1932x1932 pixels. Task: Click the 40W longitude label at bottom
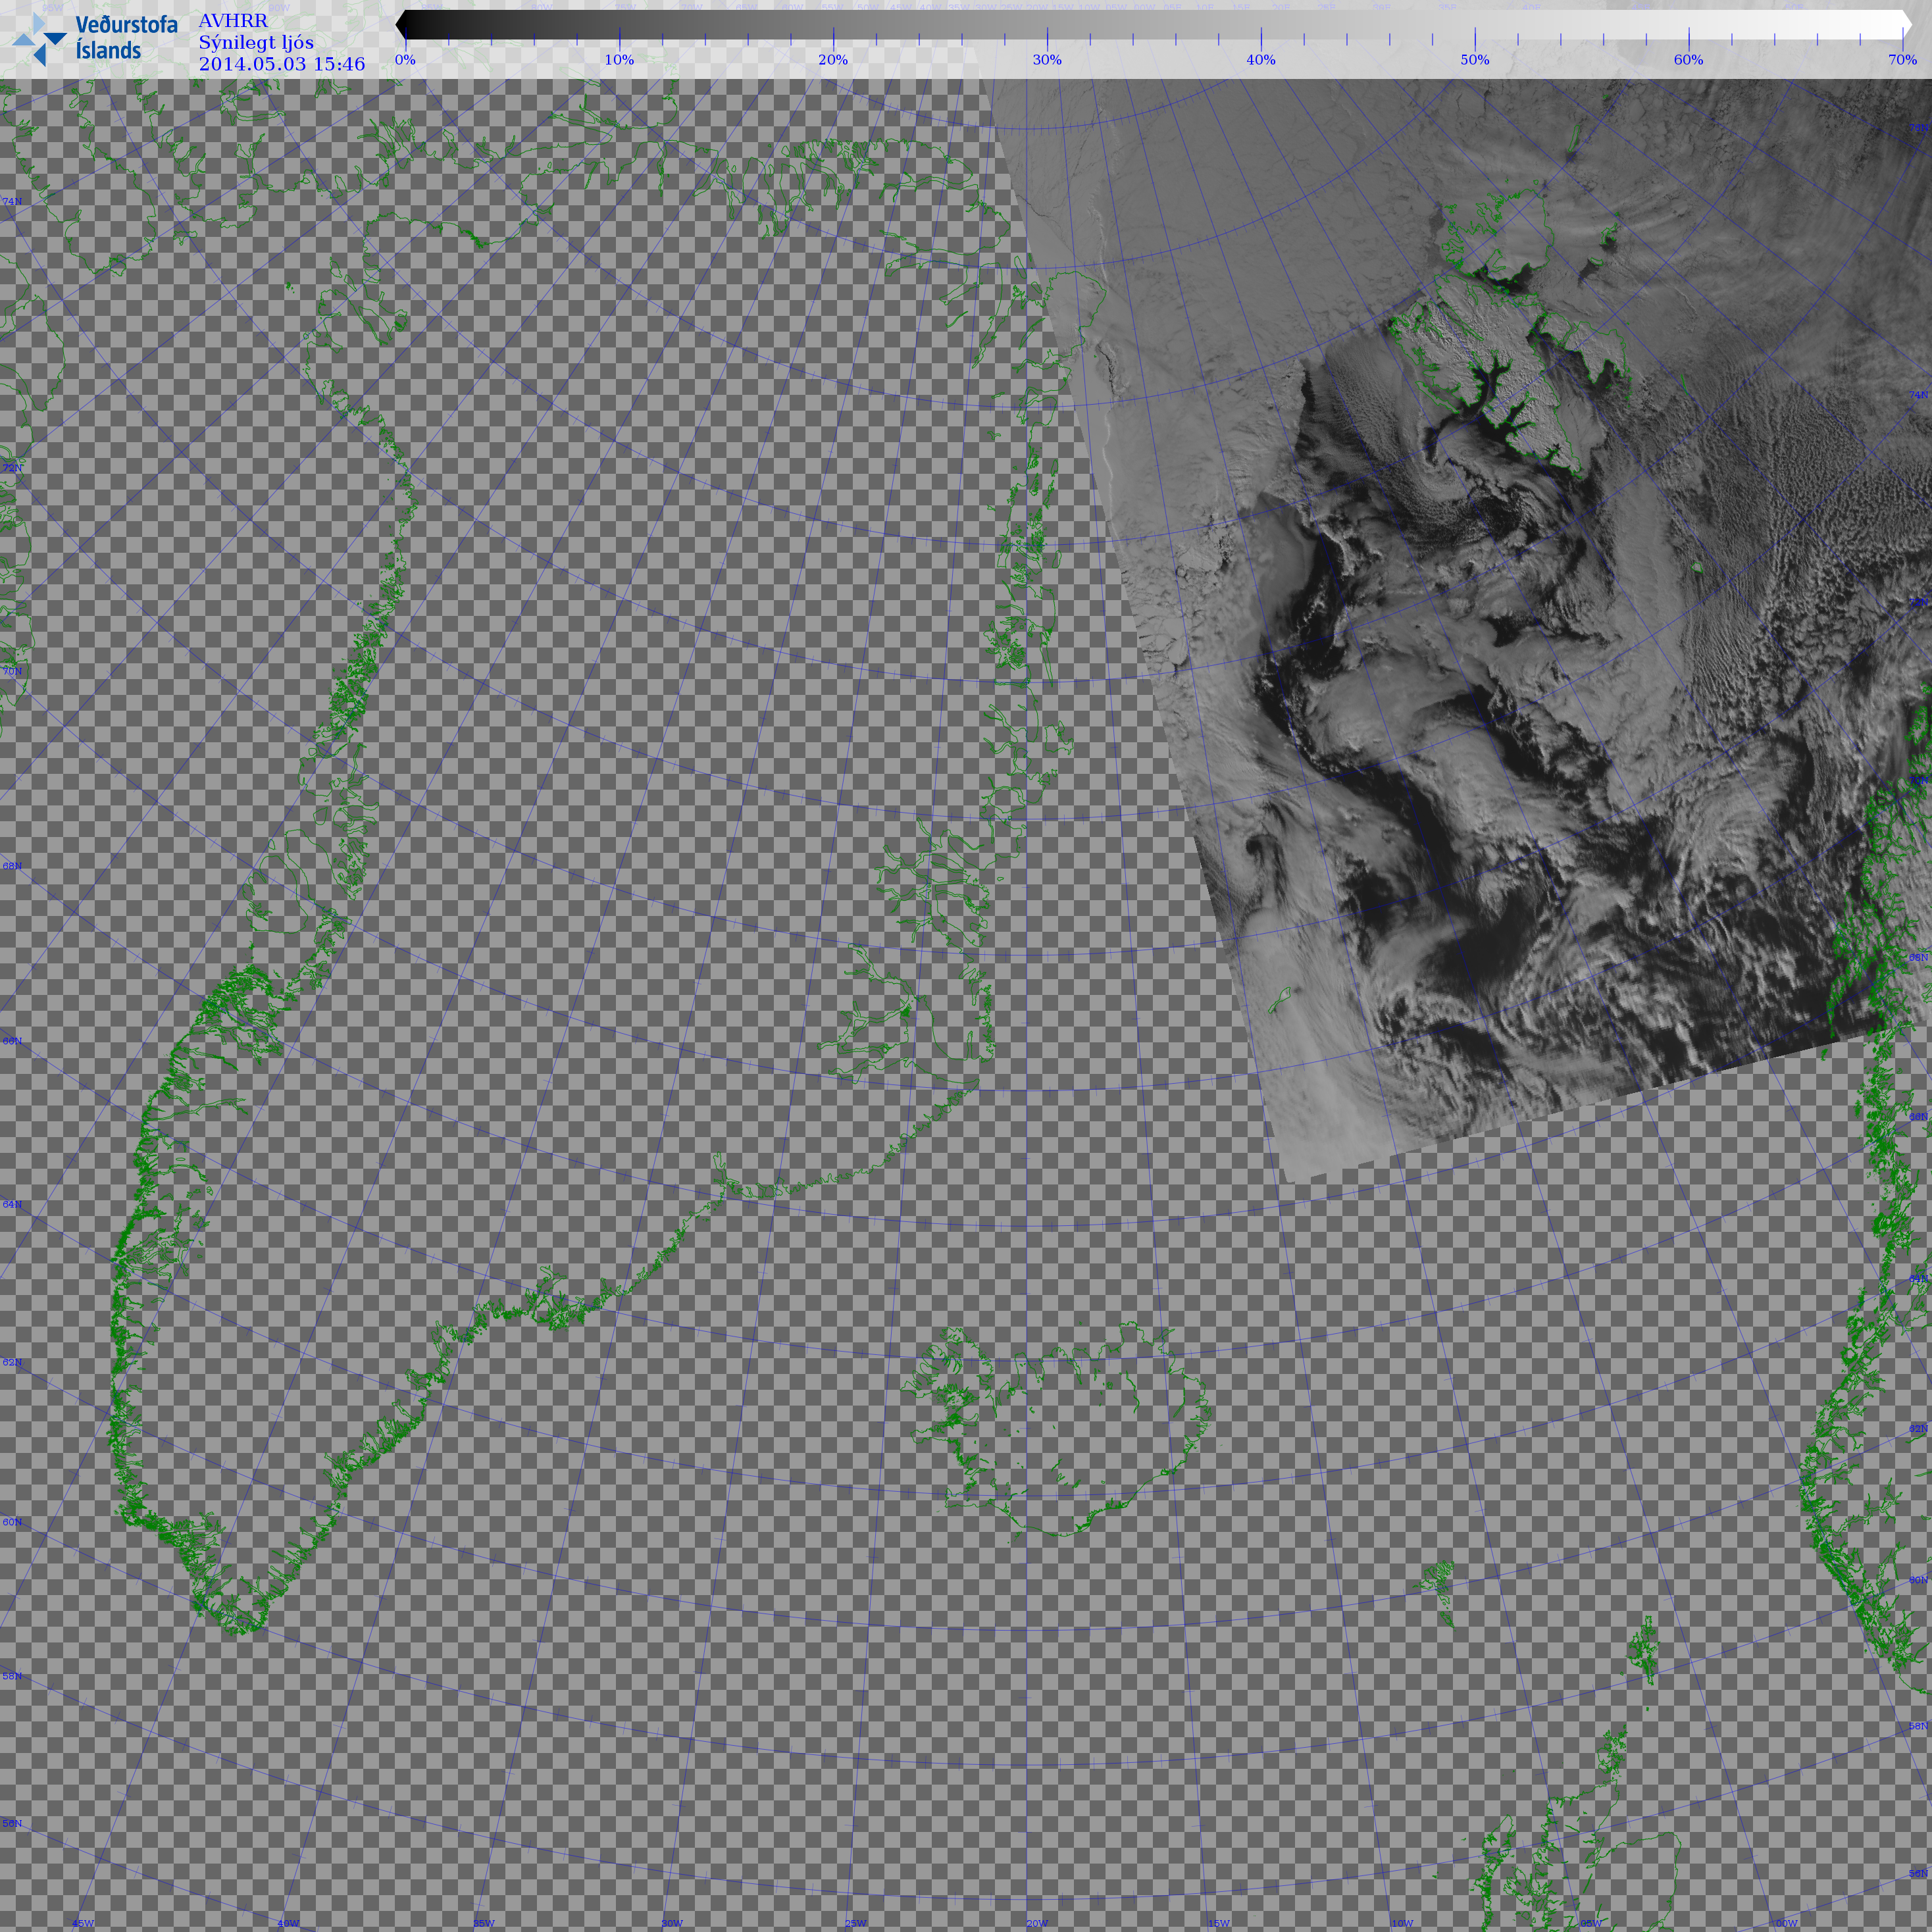pyautogui.click(x=288, y=1923)
